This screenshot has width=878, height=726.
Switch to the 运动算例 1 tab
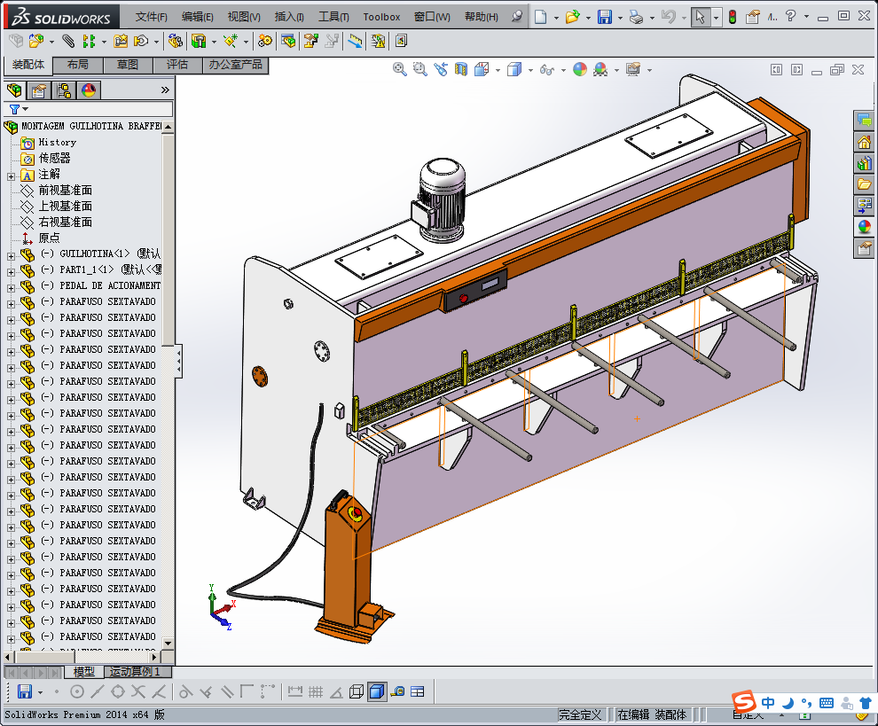(136, 672)
